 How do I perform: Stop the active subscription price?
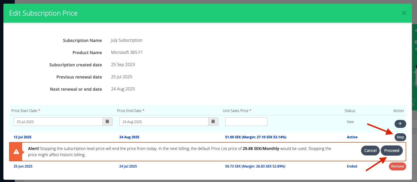click(400, 137)
